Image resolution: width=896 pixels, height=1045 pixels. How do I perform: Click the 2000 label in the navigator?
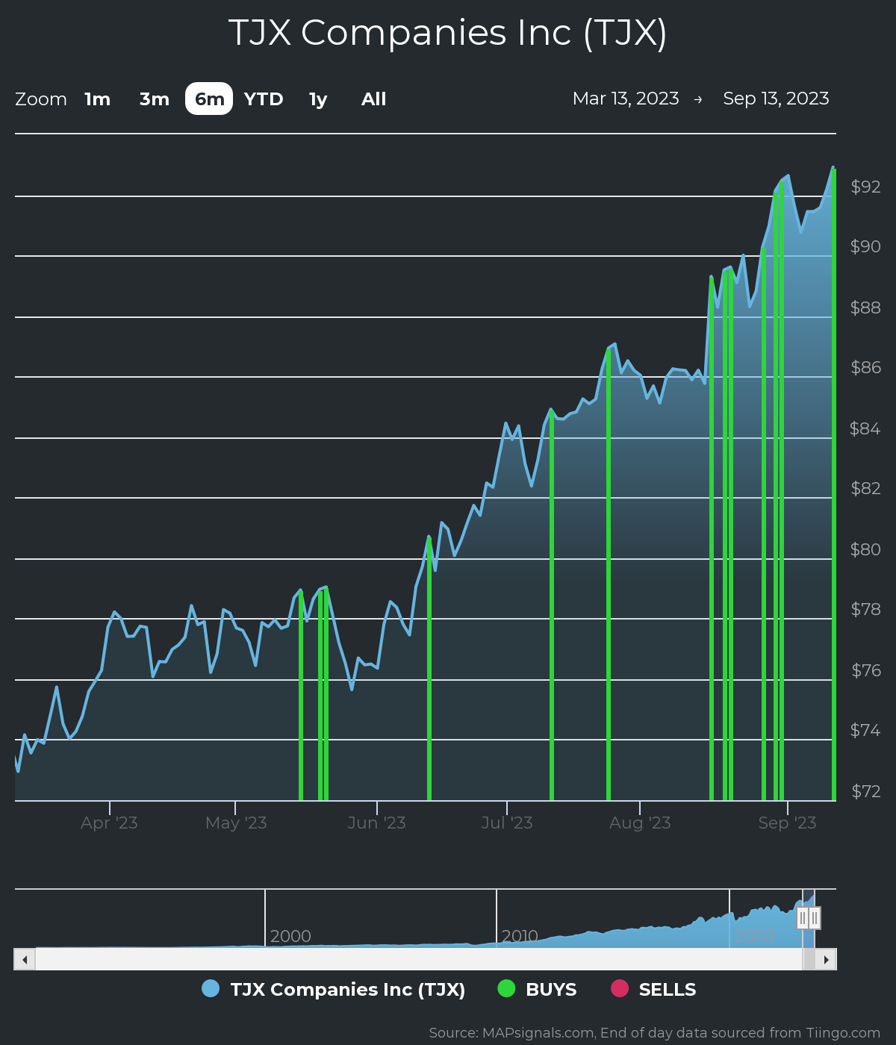290,936
